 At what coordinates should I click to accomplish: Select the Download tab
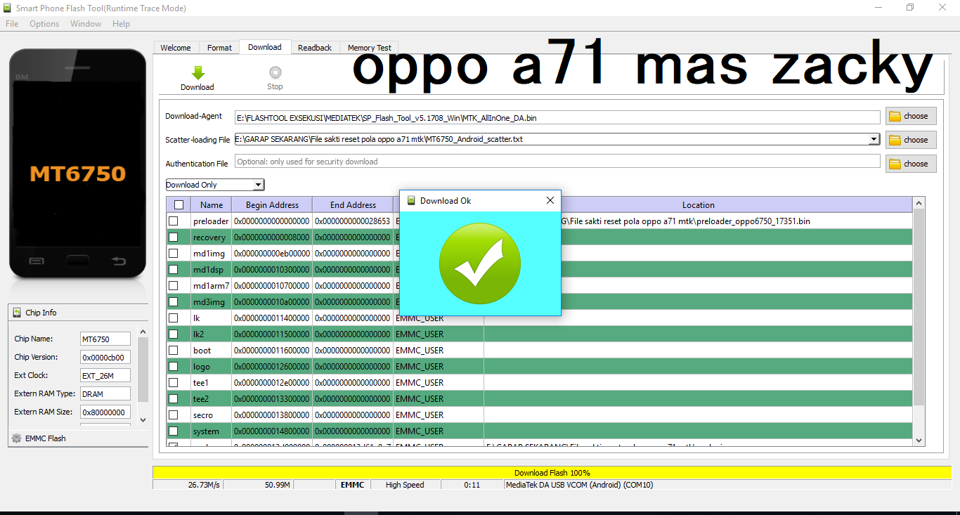(x=265, y=47)
